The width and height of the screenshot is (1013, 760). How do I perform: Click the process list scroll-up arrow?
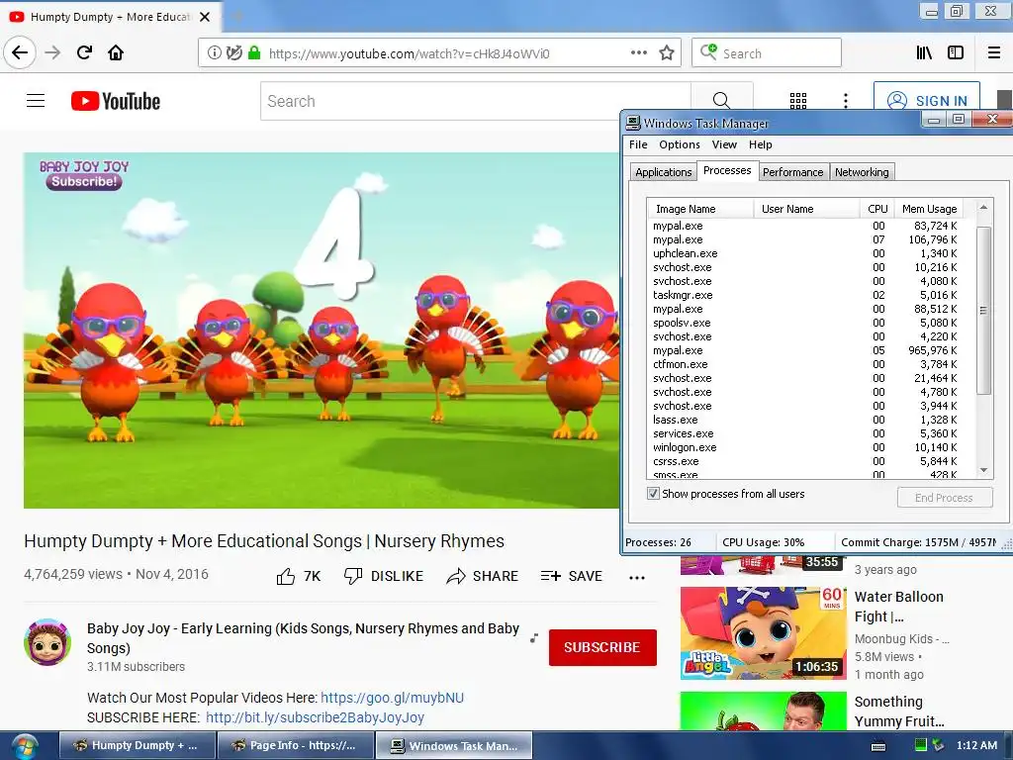coord(983,208)
